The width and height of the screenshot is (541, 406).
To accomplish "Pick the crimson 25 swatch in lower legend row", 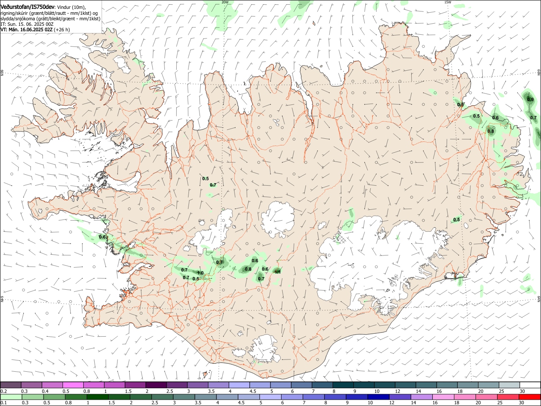I will tap(508, 397).
